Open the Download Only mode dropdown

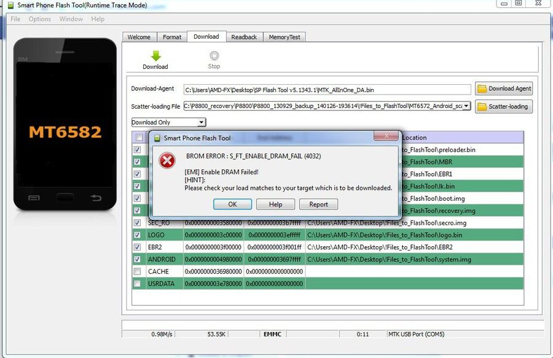[x=201, y=122]
